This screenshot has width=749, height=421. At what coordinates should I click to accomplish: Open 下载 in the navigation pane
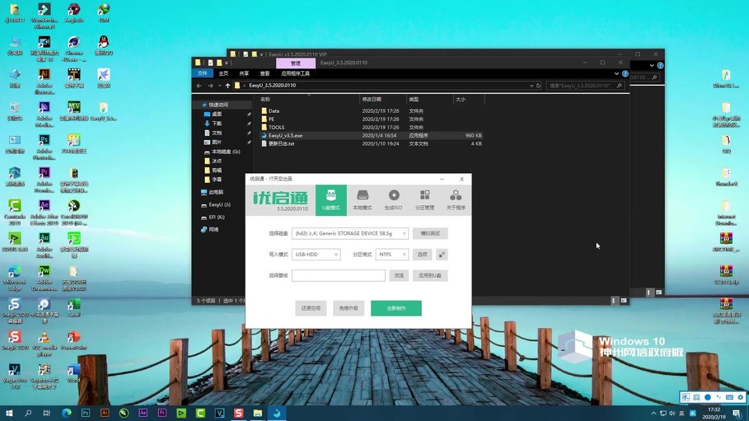(217, 123)
